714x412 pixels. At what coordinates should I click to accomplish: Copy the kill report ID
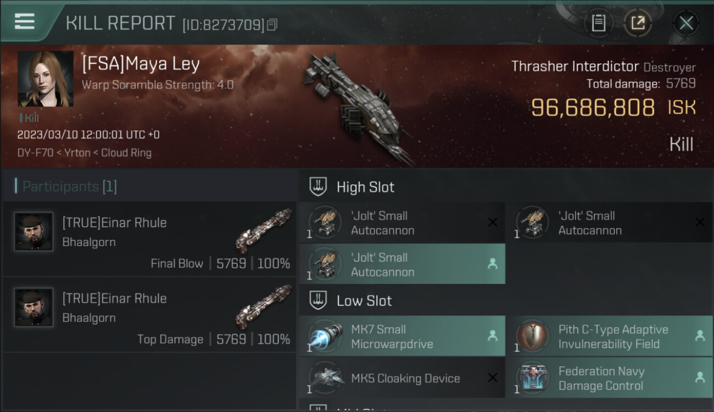273,24
